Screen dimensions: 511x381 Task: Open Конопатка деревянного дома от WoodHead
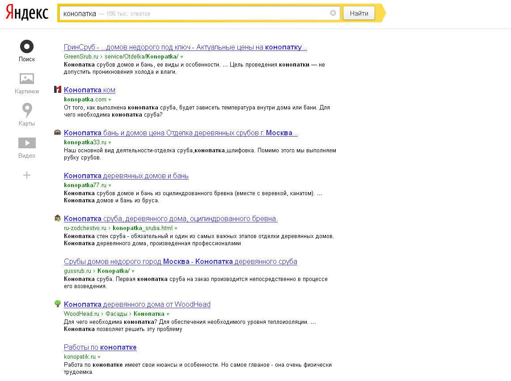click(x=137, y=304)
